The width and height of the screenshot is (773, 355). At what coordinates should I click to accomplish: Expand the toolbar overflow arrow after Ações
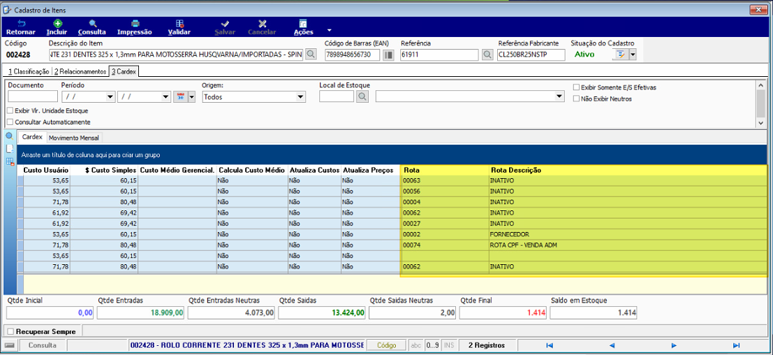[x=329, y=29]
